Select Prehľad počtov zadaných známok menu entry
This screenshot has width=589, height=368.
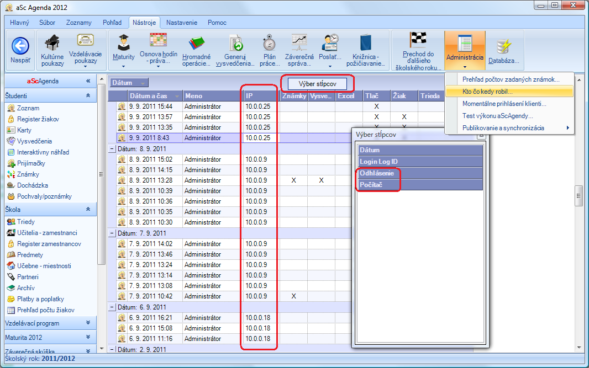pyautogui.click(x=509, y=79)
